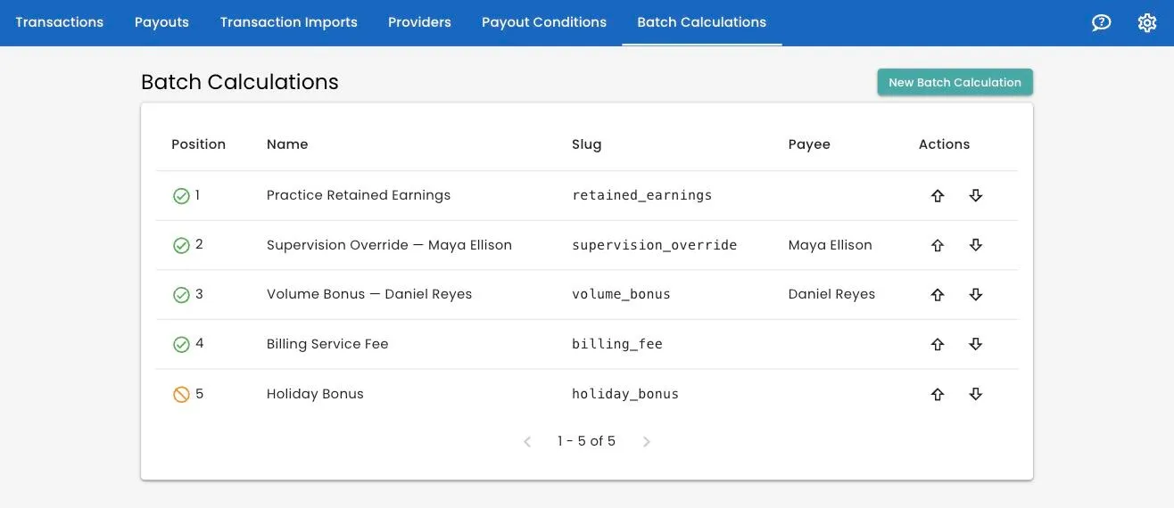
Task: Click the Slug column header
Action: point(587,144)
